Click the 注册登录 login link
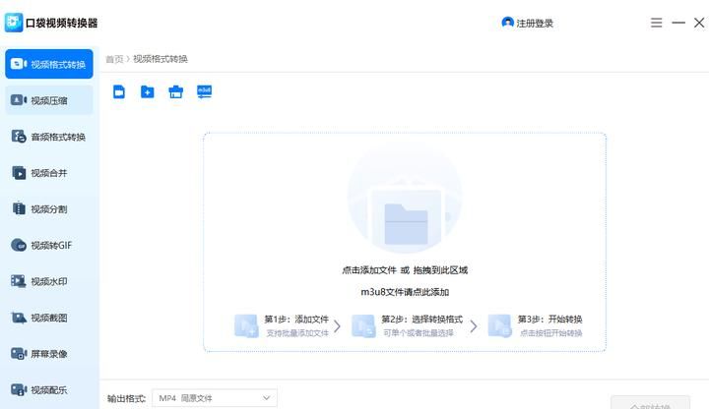This screenshot has width=709, height=409. point(535,24)
